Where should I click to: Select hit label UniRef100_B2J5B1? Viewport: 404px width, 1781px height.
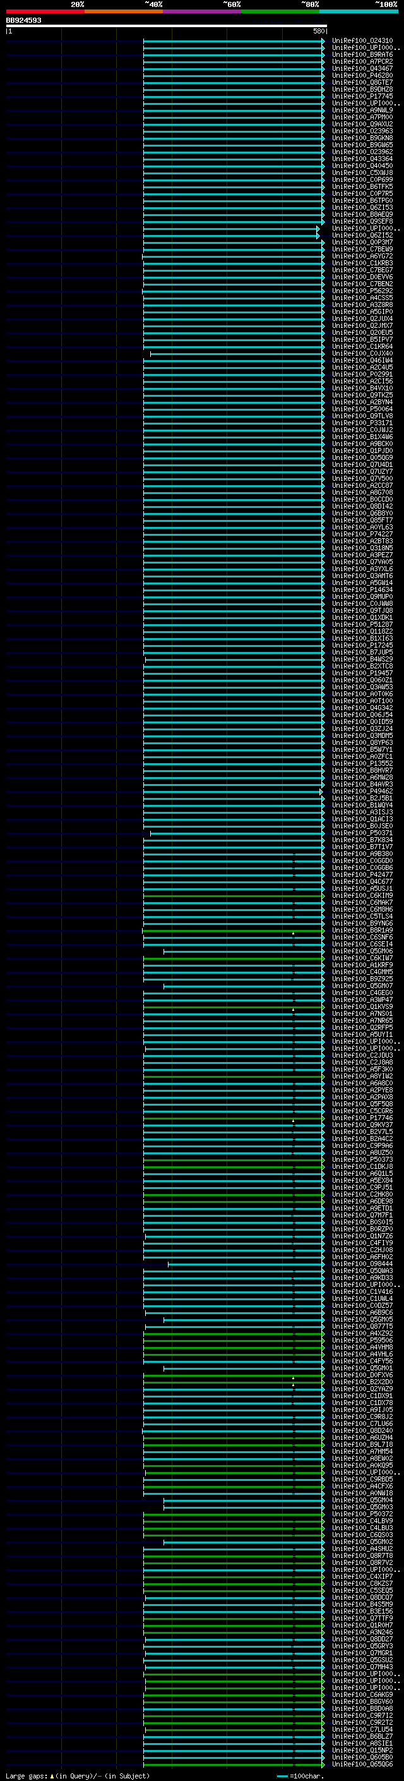click(x=362, y=798)
